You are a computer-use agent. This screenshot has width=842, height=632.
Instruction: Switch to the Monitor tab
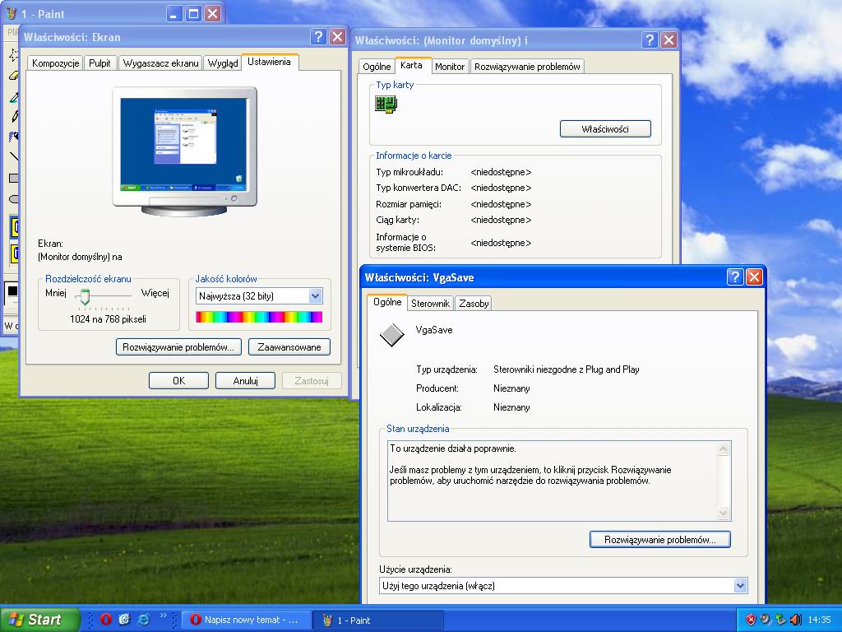(450, 67)
